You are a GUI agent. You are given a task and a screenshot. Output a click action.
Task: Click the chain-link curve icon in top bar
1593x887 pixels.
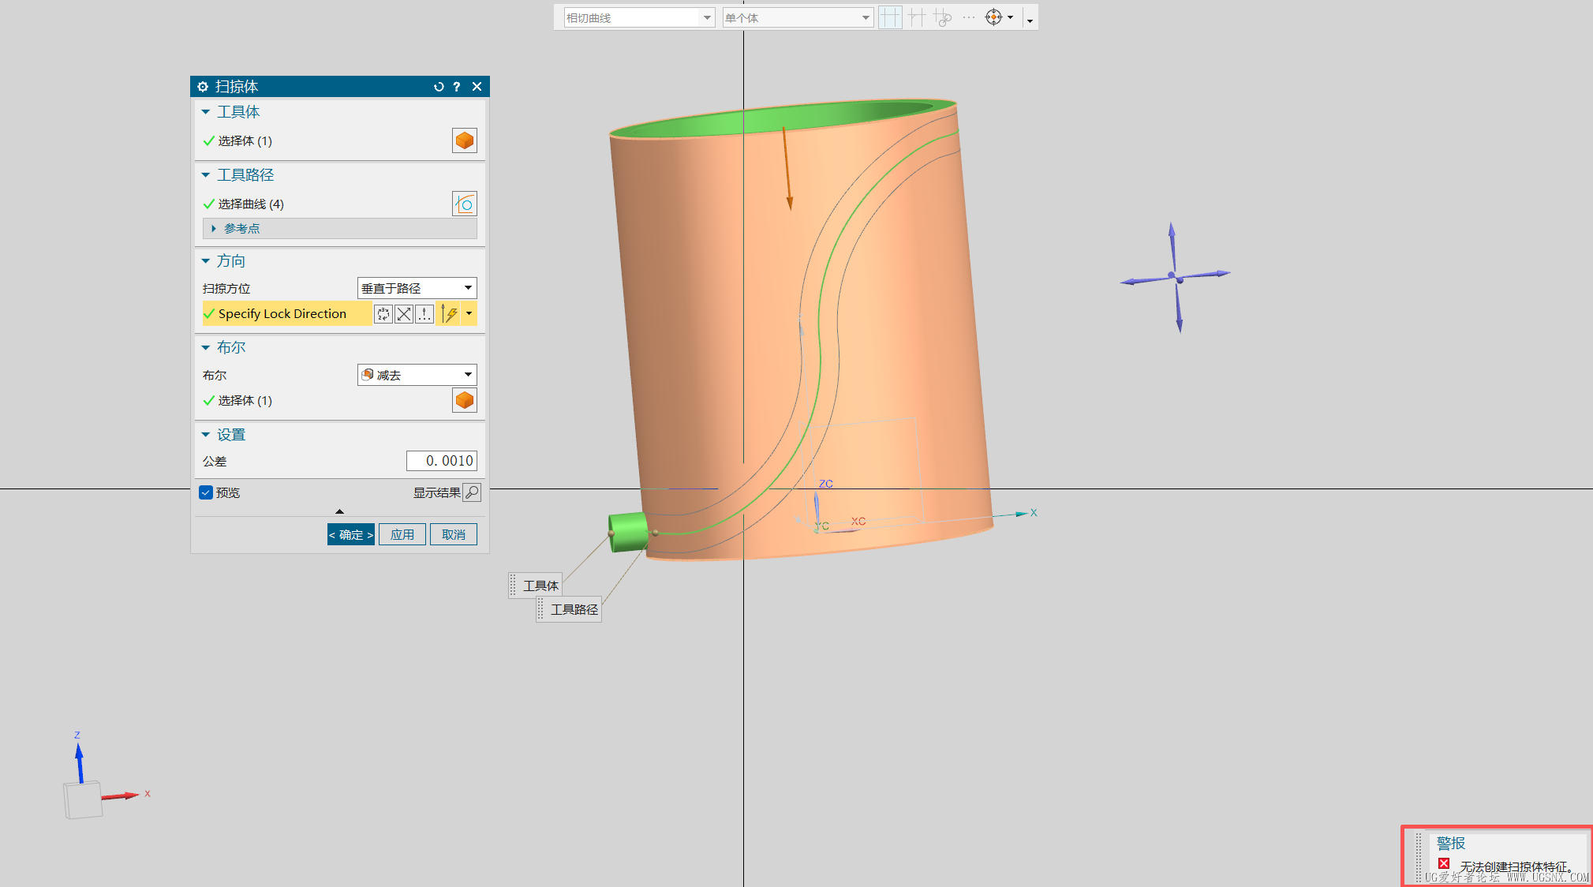942,17
